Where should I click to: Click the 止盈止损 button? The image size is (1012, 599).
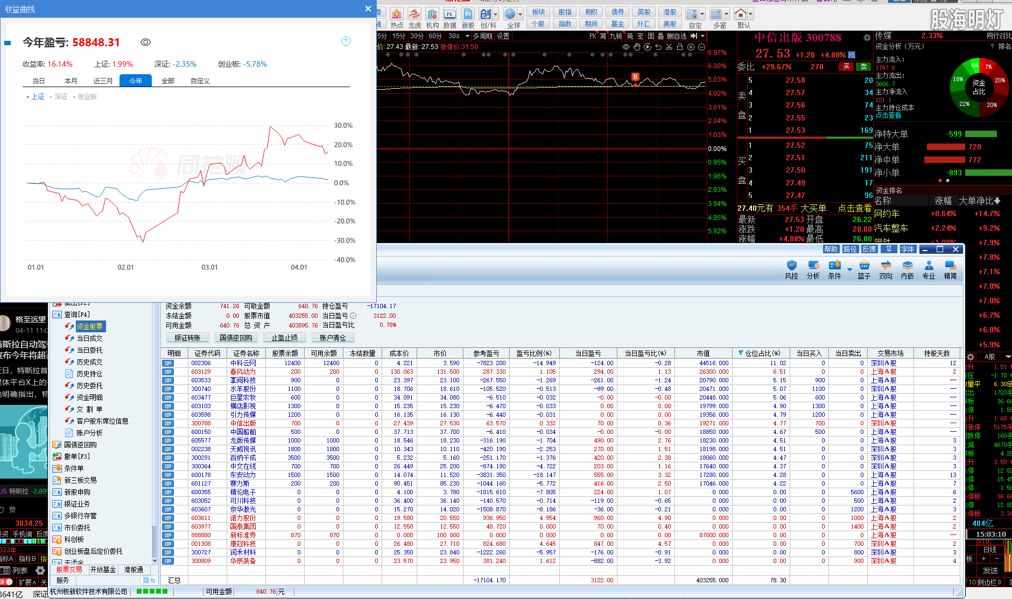click(284, 338)
